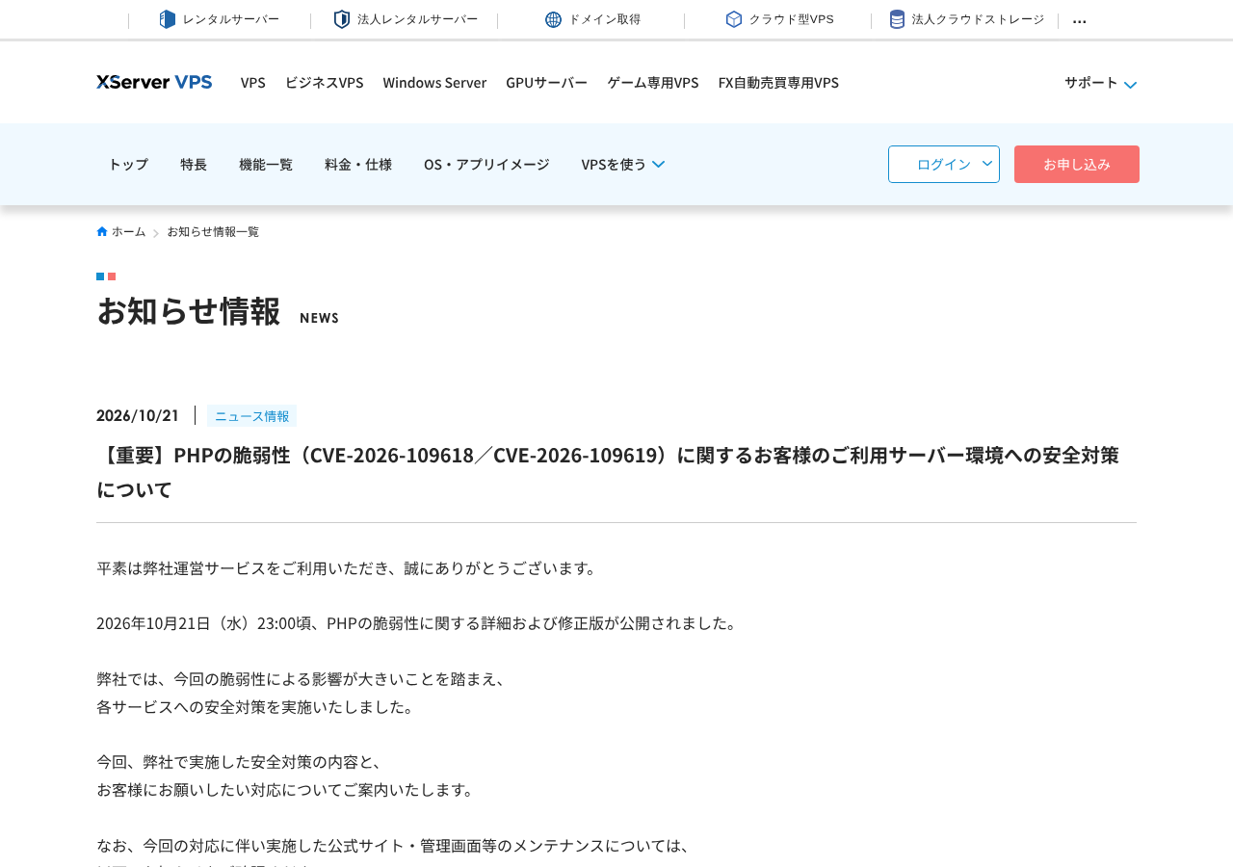Open the more services ellipsis menu
The height and width of the screenshot is (867, 1233).
pyautogui.click(x=1080, y=20)
